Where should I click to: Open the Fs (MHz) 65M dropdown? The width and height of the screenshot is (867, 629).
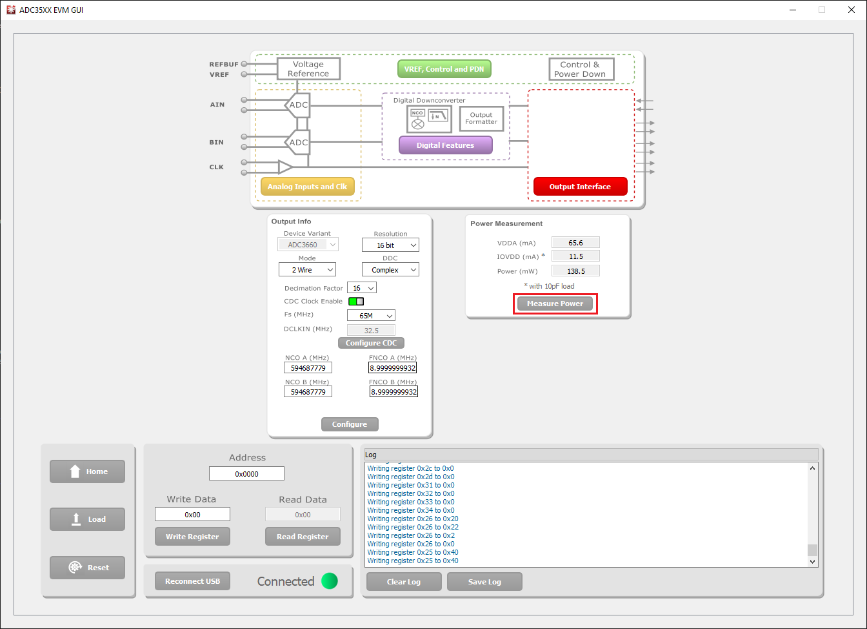pyautogui.click(x=371, y=316)
